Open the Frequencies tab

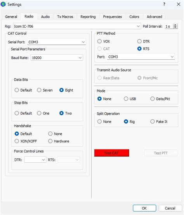click(113, 17)
